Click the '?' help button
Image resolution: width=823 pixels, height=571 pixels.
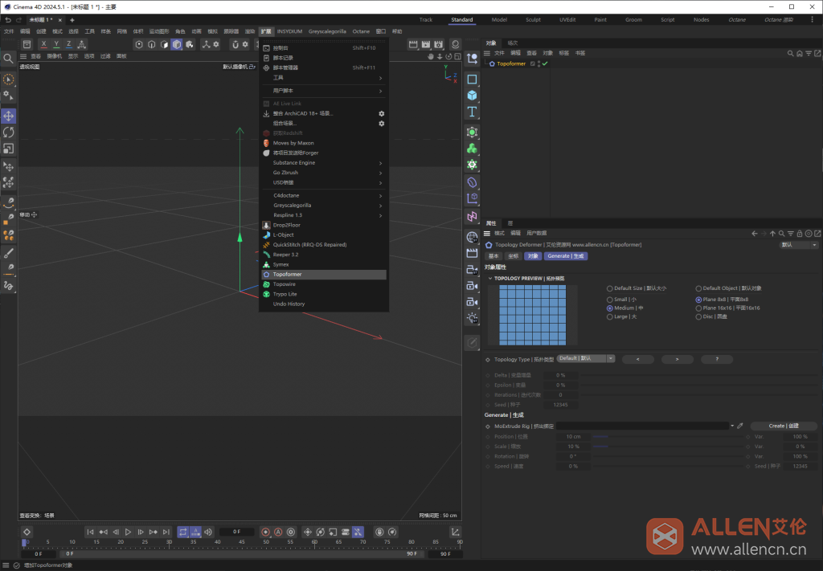coord(717,359)
